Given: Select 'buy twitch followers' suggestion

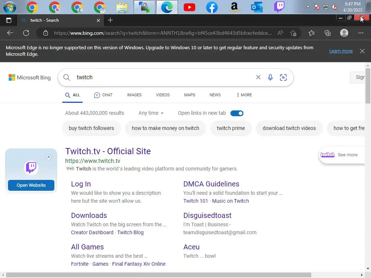Looking at the screenshot, I should pyautogui.click(x=91, y=128).
